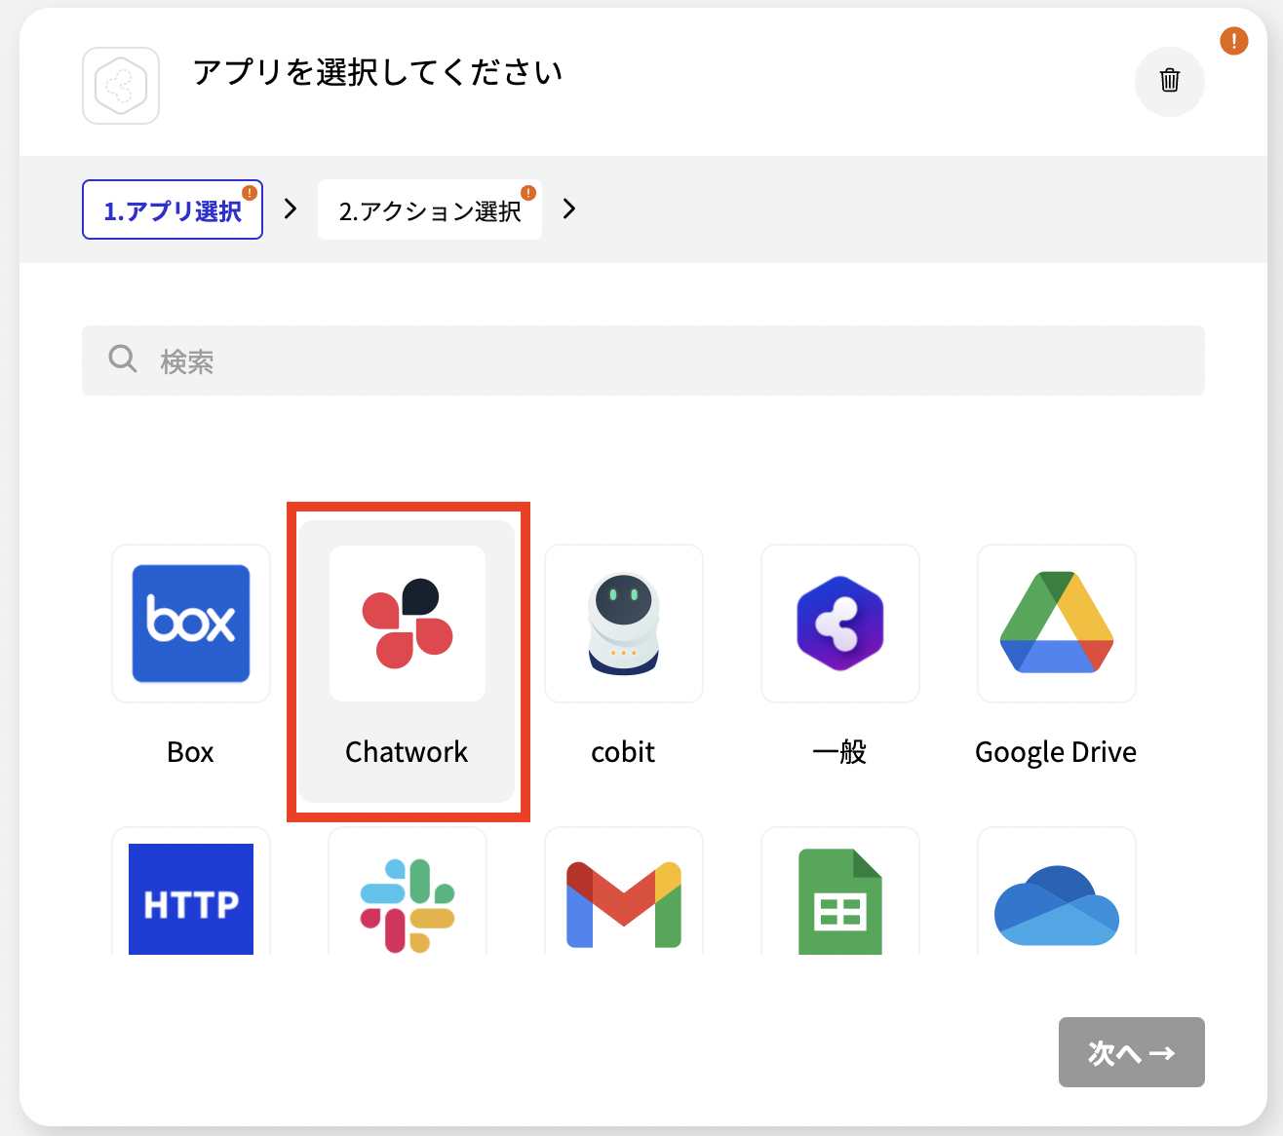Focus the 検索 search field

[x=643, y=360]
